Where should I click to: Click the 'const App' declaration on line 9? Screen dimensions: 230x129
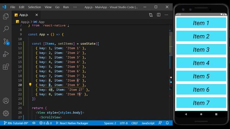[37, 34]
